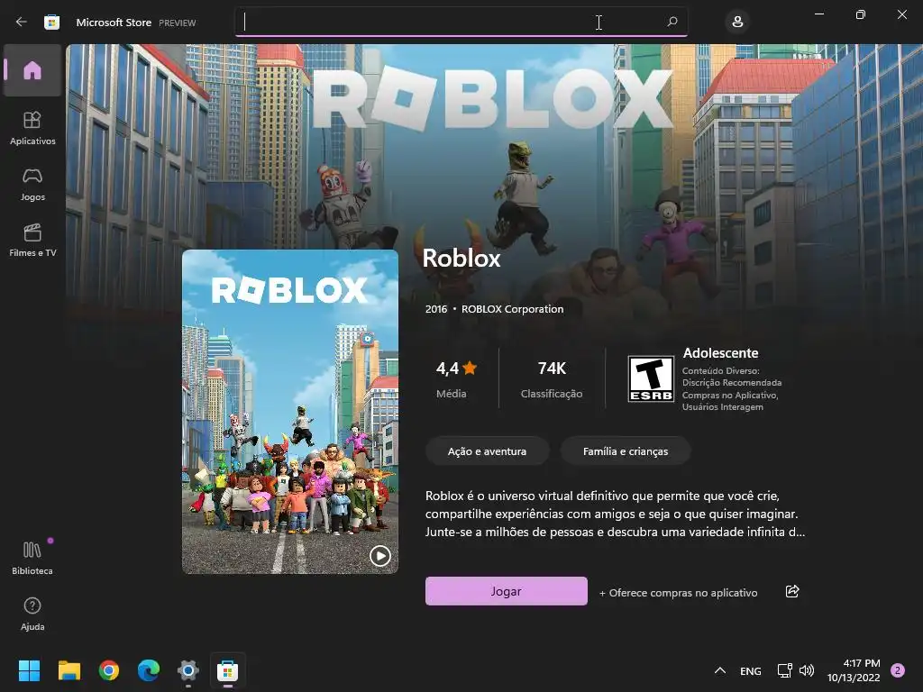
Task: Open File Explorer from taskbar
Action: pos(69,670)
